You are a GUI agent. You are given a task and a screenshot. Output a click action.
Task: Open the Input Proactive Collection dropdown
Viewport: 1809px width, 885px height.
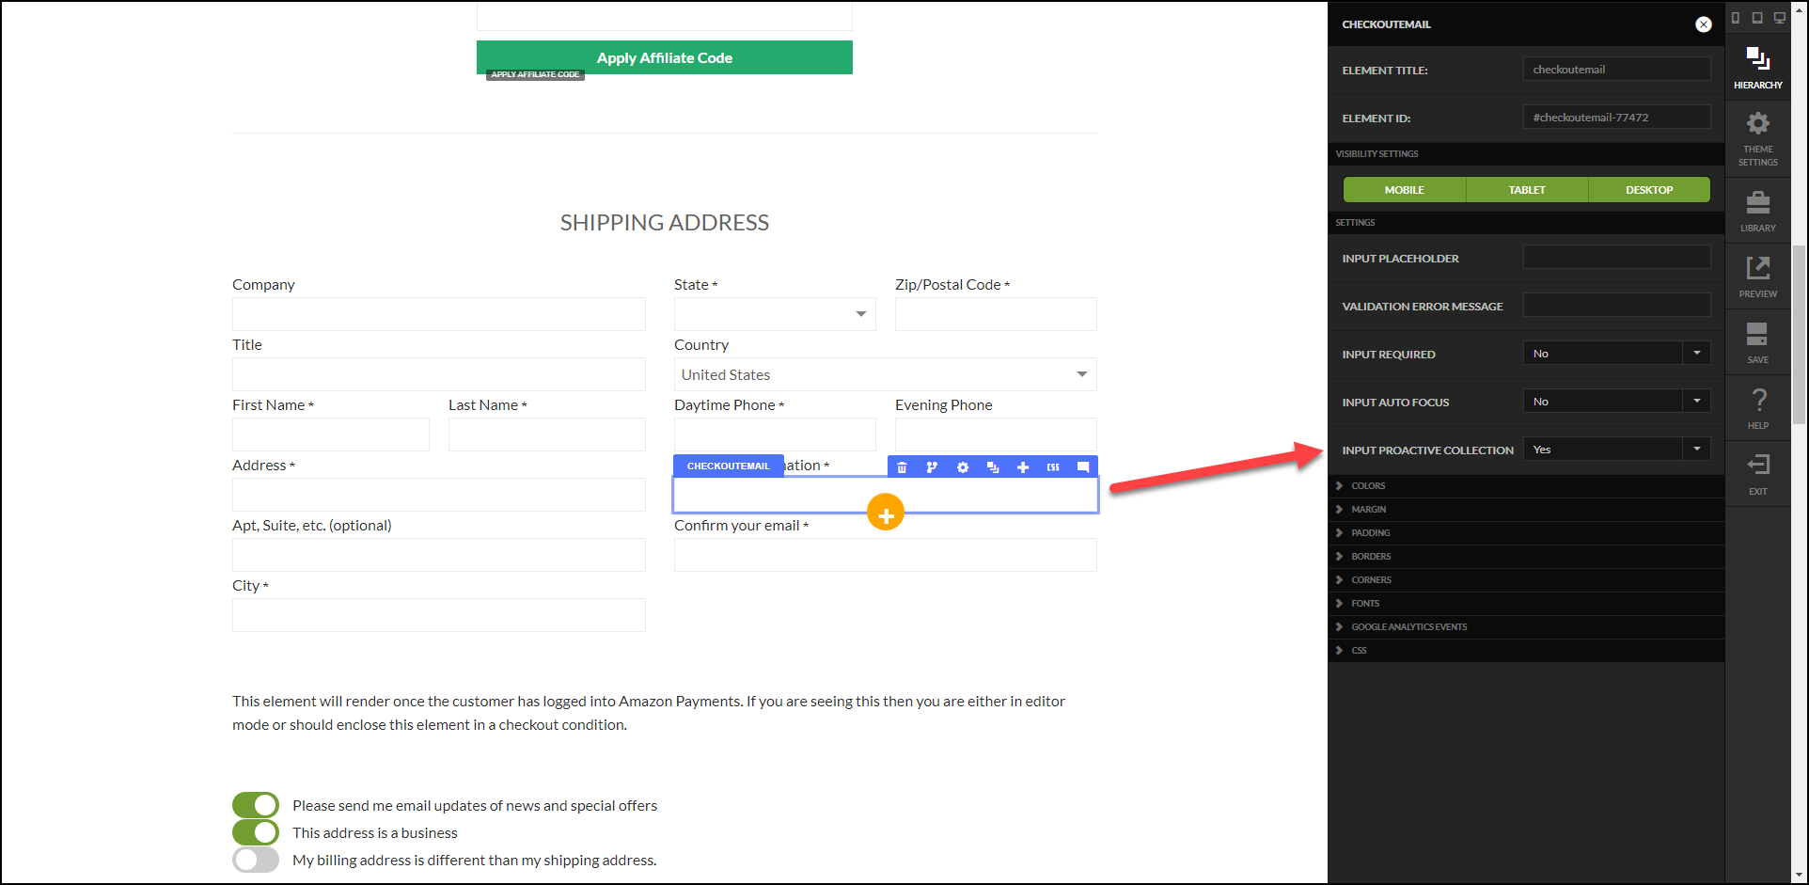[x=1616, y=450]
